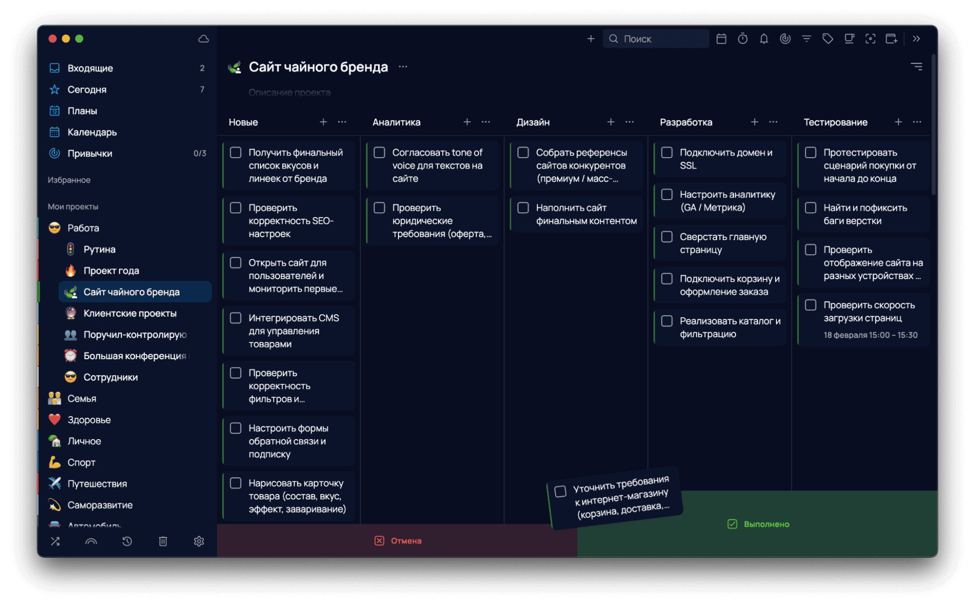Open 'Входящие' in the sidebar
The image size is (975, 607).
click(x=90, y=68)
